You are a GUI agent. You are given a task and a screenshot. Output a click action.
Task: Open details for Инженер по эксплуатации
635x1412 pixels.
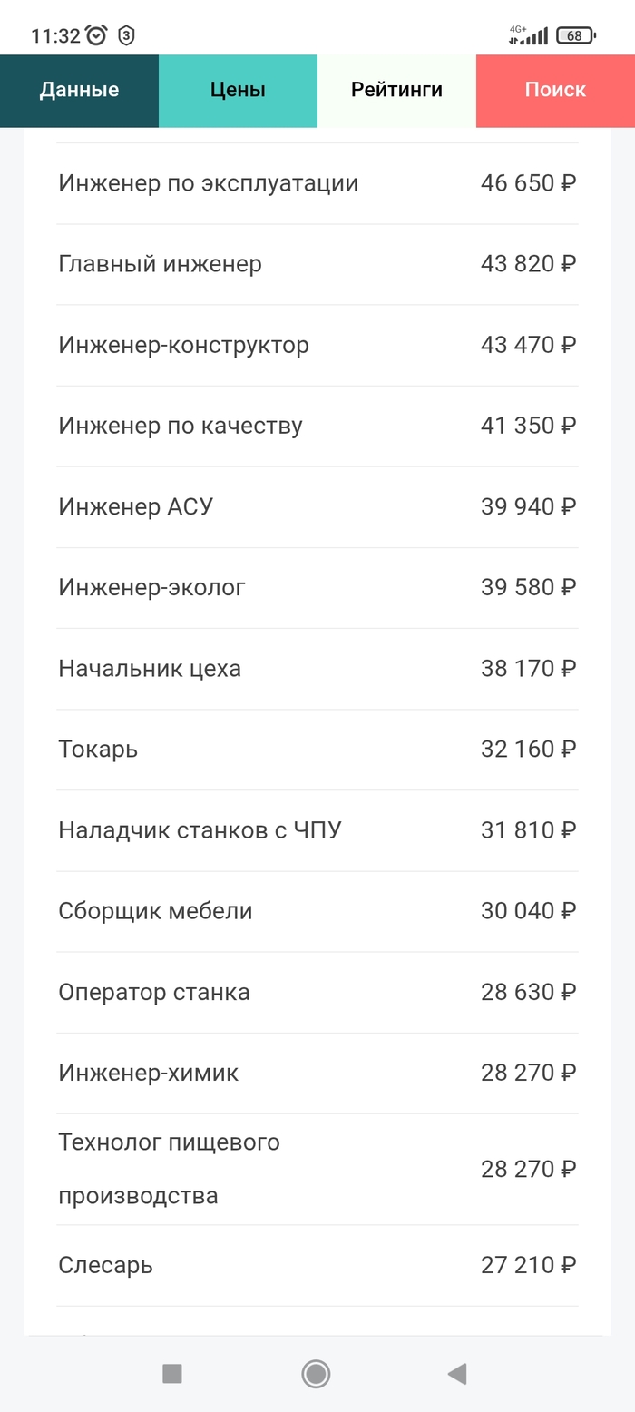click(317, 182)
